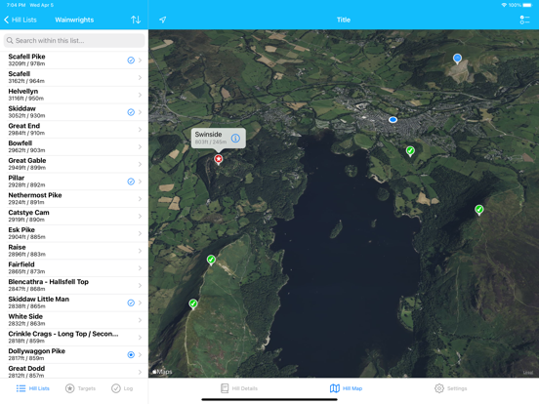Select the green check pin below the town
The image size is (539, 404).
[x=410, y=151]
